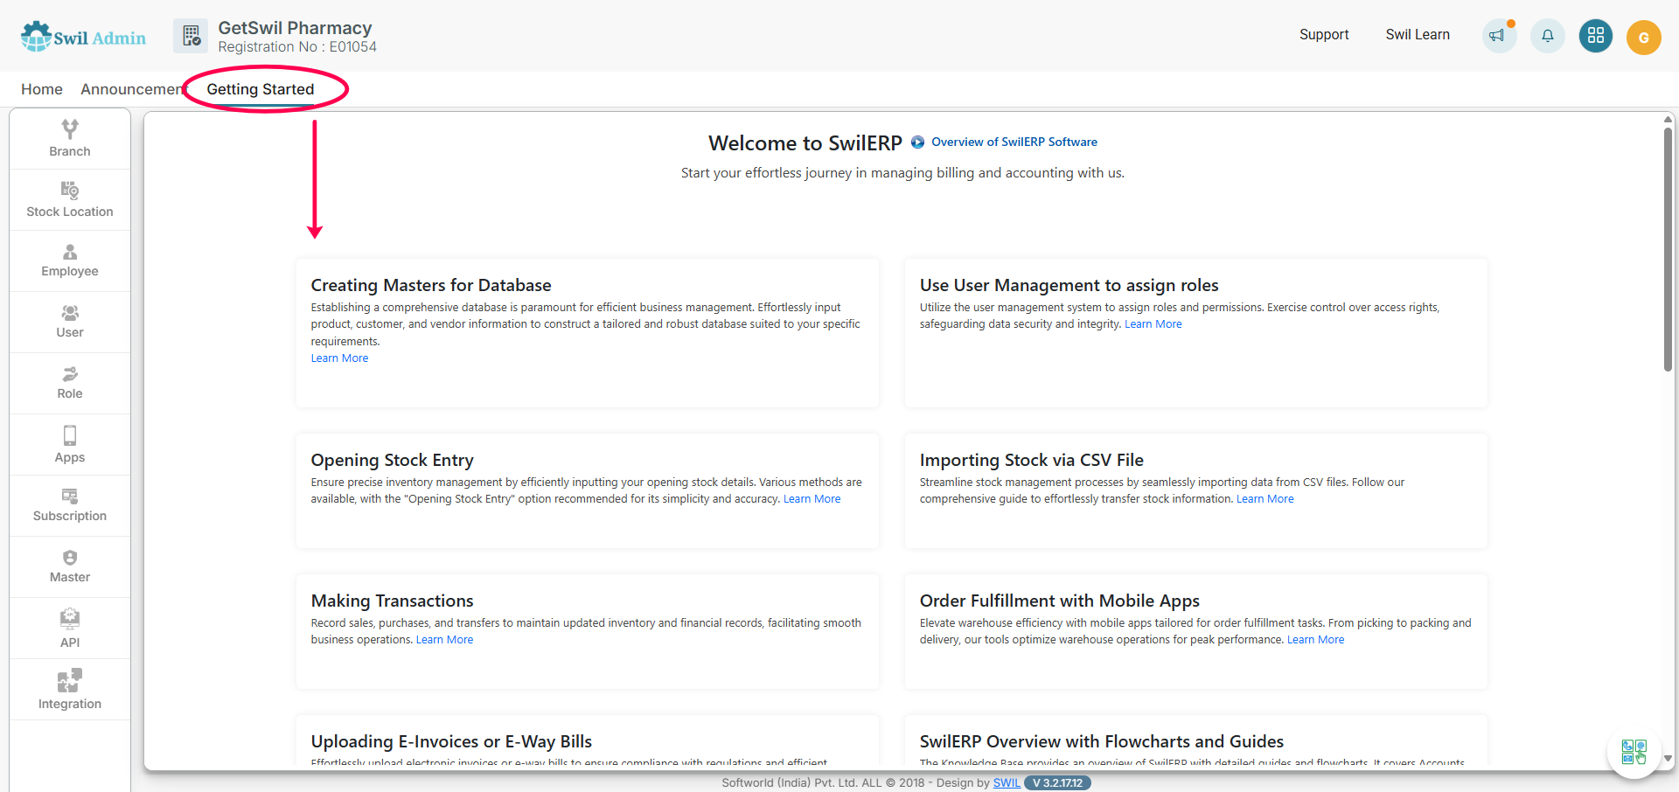Learn More under Creating Masters for Database
The height and width of the screenshot is (792, 1679).
339,358
